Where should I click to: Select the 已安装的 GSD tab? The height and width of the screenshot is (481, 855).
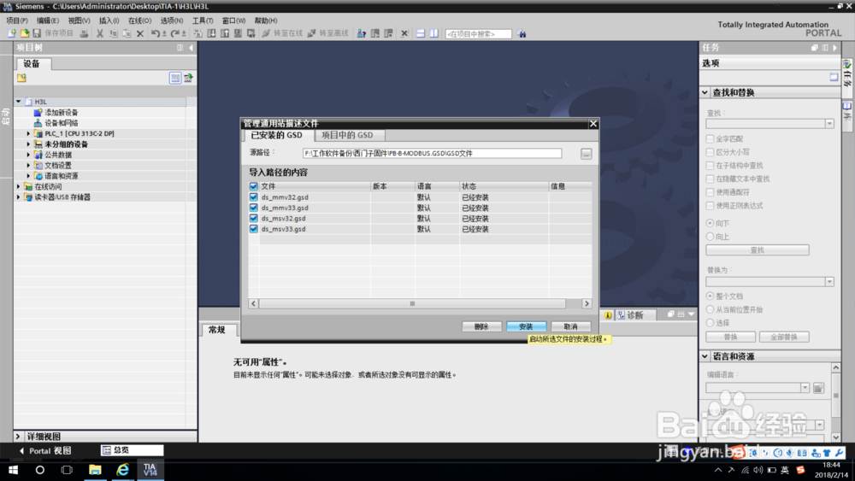[x=276, y=135]
